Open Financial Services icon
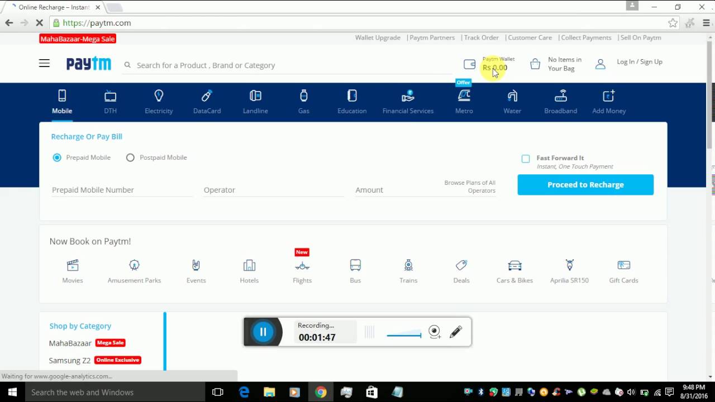Viewport: 715px width, 402px height. (408, 95)
